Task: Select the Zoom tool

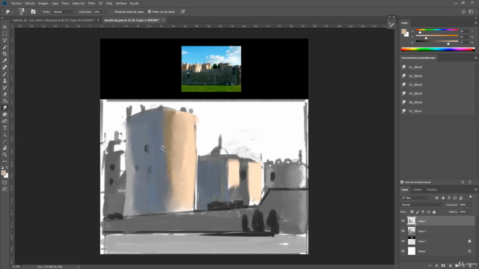Action: pyautogui.click(x=4, y=155)
